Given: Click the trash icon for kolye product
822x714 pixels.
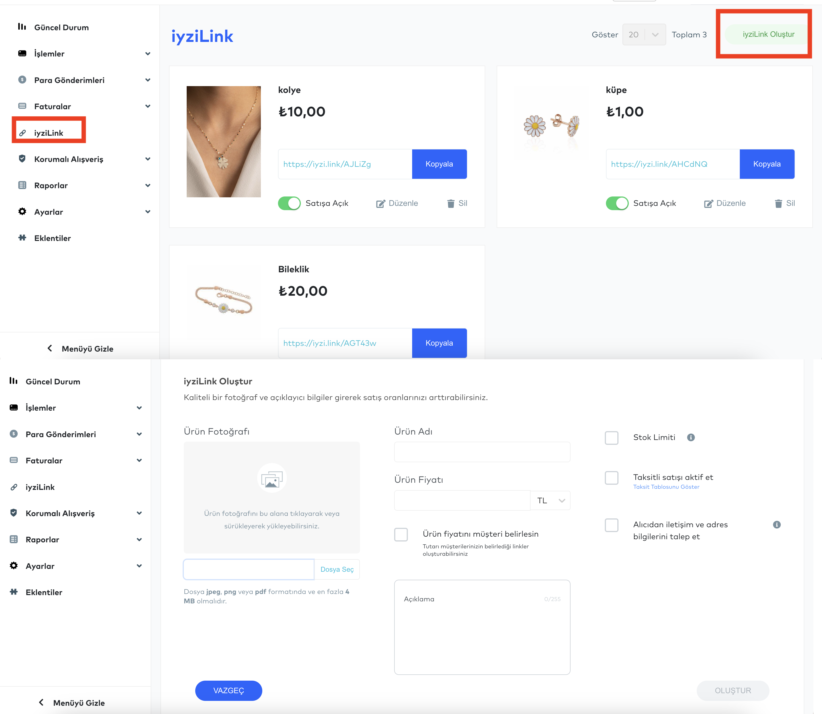Looking at the screenshot, I should pos(451,204).
